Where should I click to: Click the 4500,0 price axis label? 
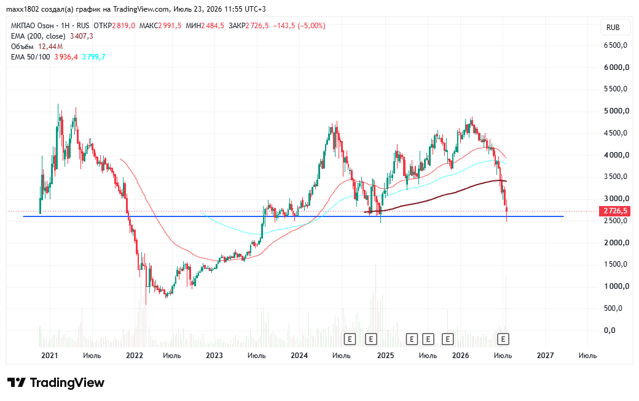(616, 132)
